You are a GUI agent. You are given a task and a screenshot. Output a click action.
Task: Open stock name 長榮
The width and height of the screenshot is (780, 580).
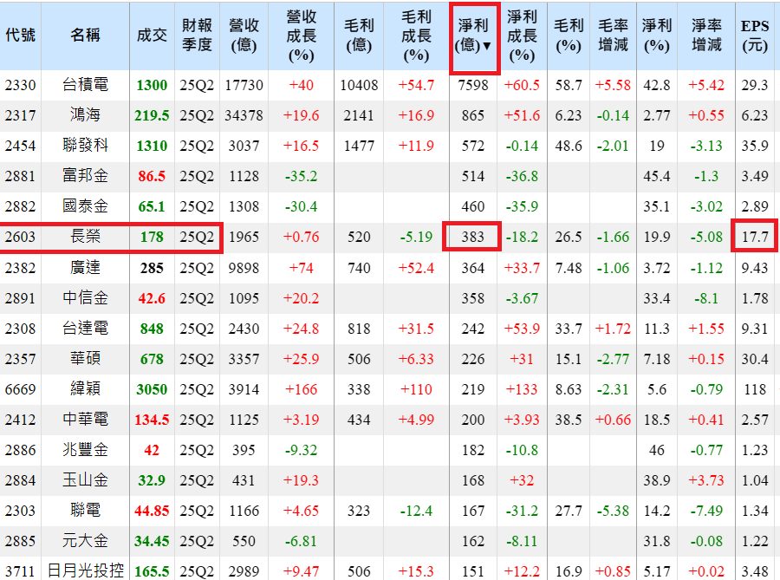(x=85, y=237)
